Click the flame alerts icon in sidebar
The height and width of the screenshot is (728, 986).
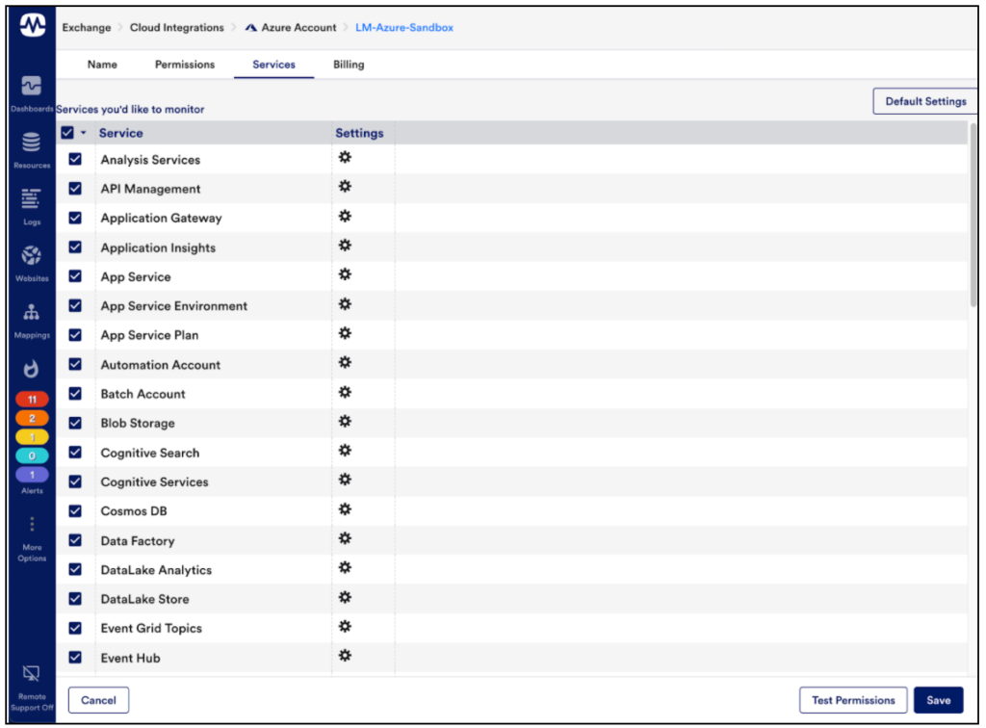(32, 369)
